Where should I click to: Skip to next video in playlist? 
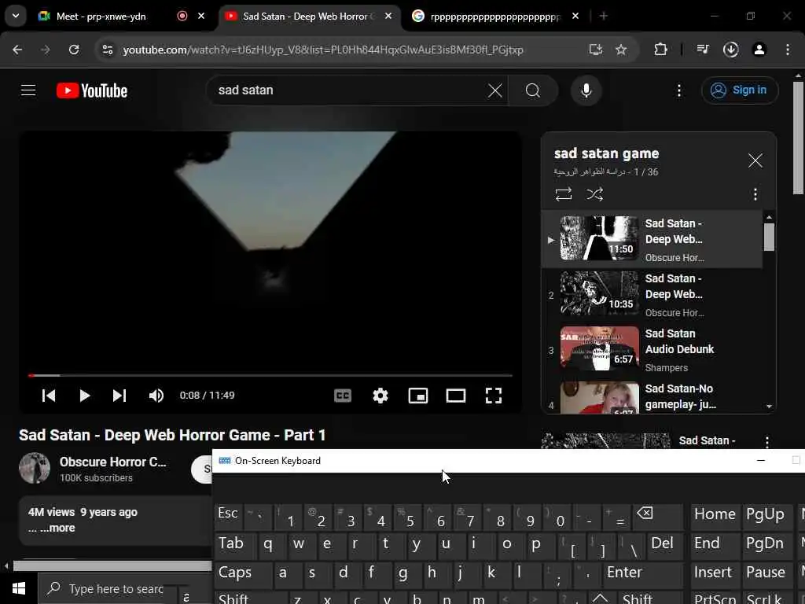119,396
